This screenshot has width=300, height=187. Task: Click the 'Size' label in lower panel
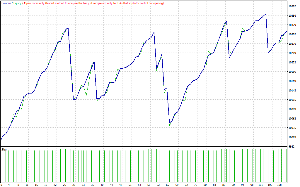pyautogui.click(x=4, y=149)
